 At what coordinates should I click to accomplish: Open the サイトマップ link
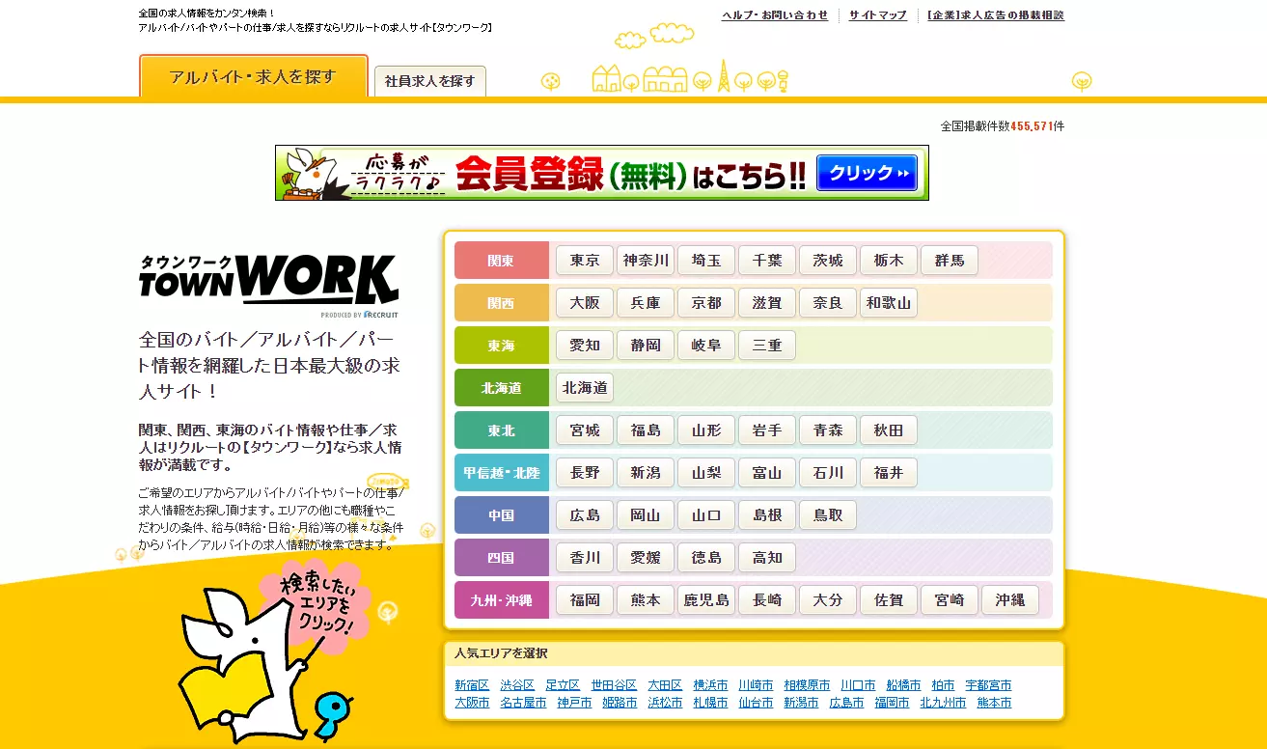pos(878,15)
